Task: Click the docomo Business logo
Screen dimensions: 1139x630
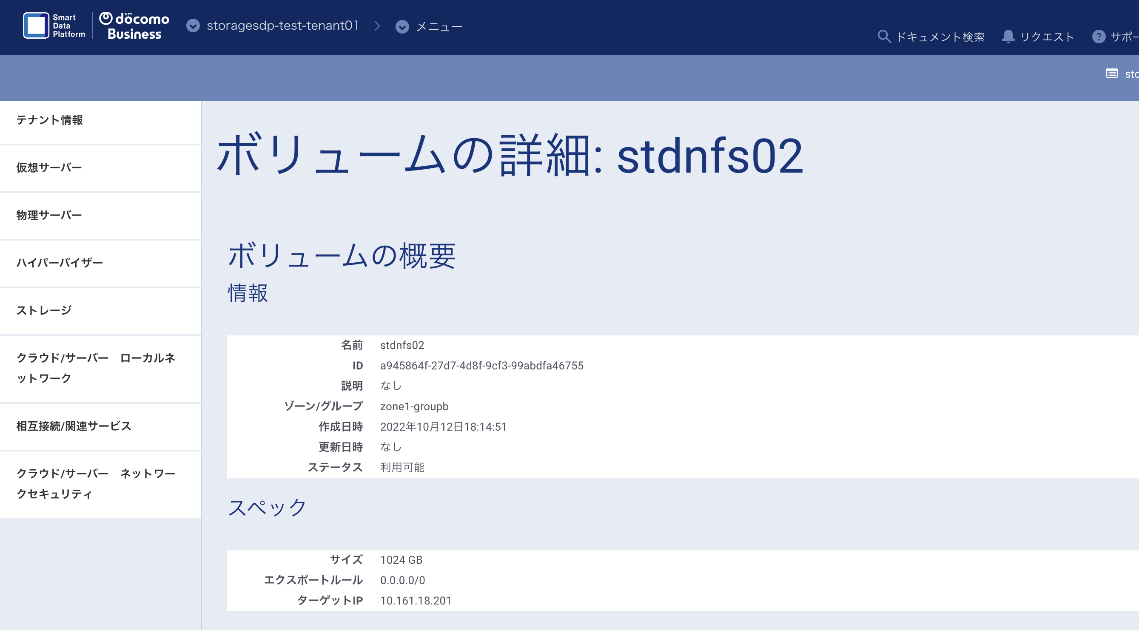Action: [134, 26]
